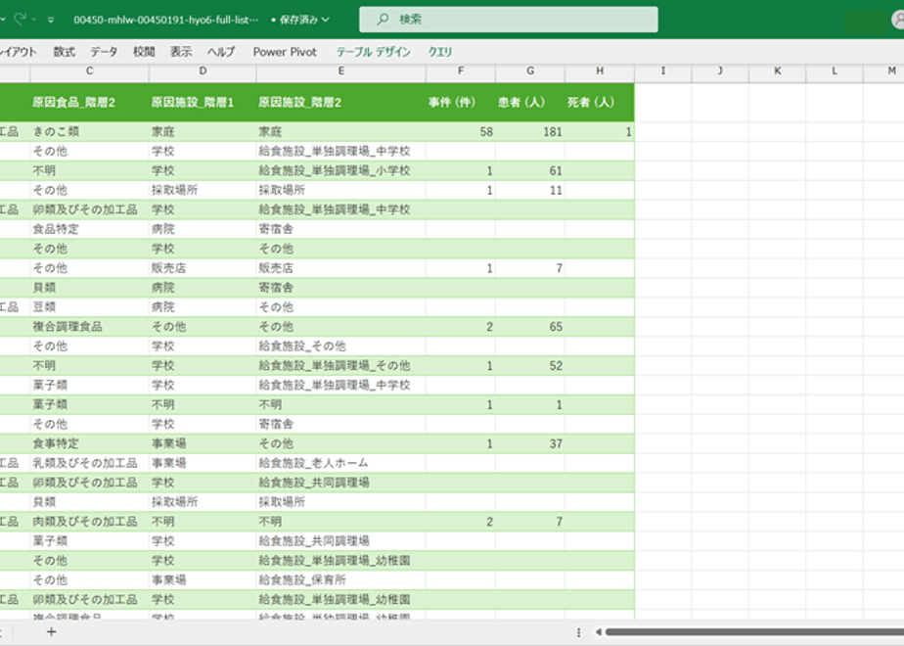Click the 患者（人）header cell
The width and height of the screenshot is (904, 646).
point(530,102)
